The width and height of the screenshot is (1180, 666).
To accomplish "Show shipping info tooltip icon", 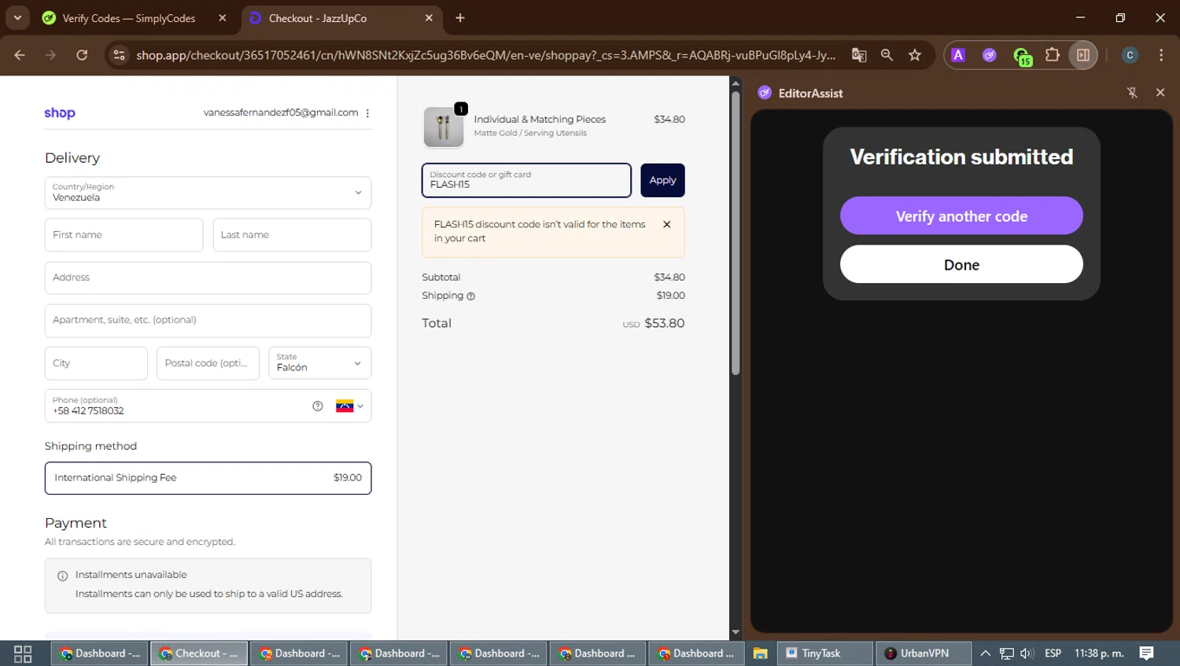I will point(471,296).
